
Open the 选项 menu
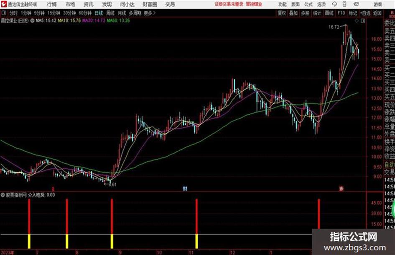click(x=321, y=4)
